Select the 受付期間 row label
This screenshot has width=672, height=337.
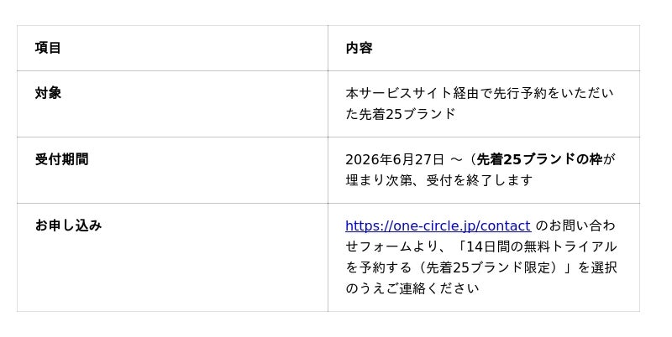61,159
